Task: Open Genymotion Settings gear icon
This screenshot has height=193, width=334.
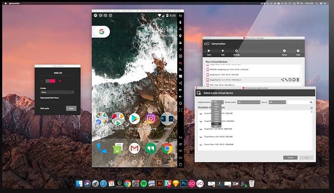Action: (x=236, y=51)
